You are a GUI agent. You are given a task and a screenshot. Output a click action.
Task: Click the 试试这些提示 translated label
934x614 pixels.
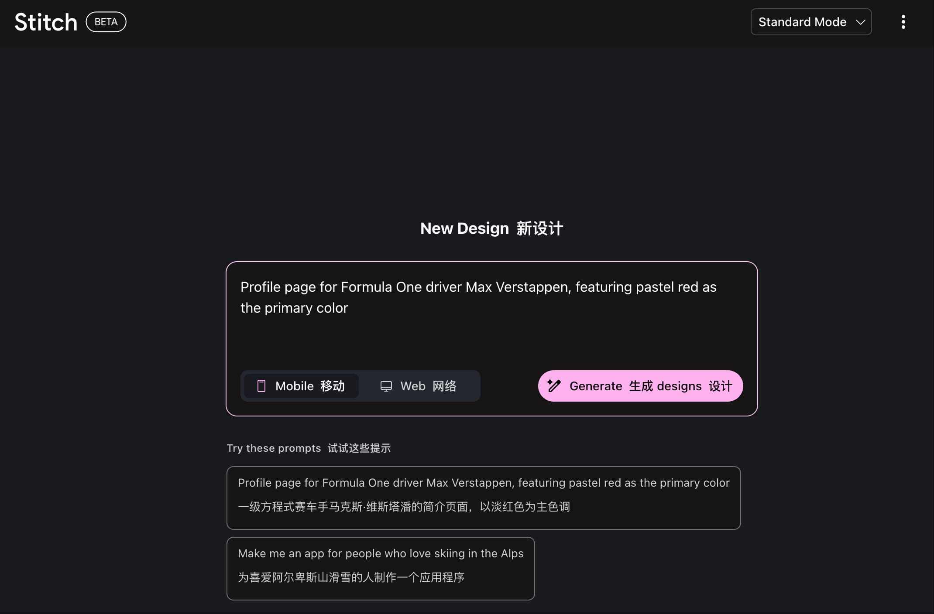coord(359,448)
